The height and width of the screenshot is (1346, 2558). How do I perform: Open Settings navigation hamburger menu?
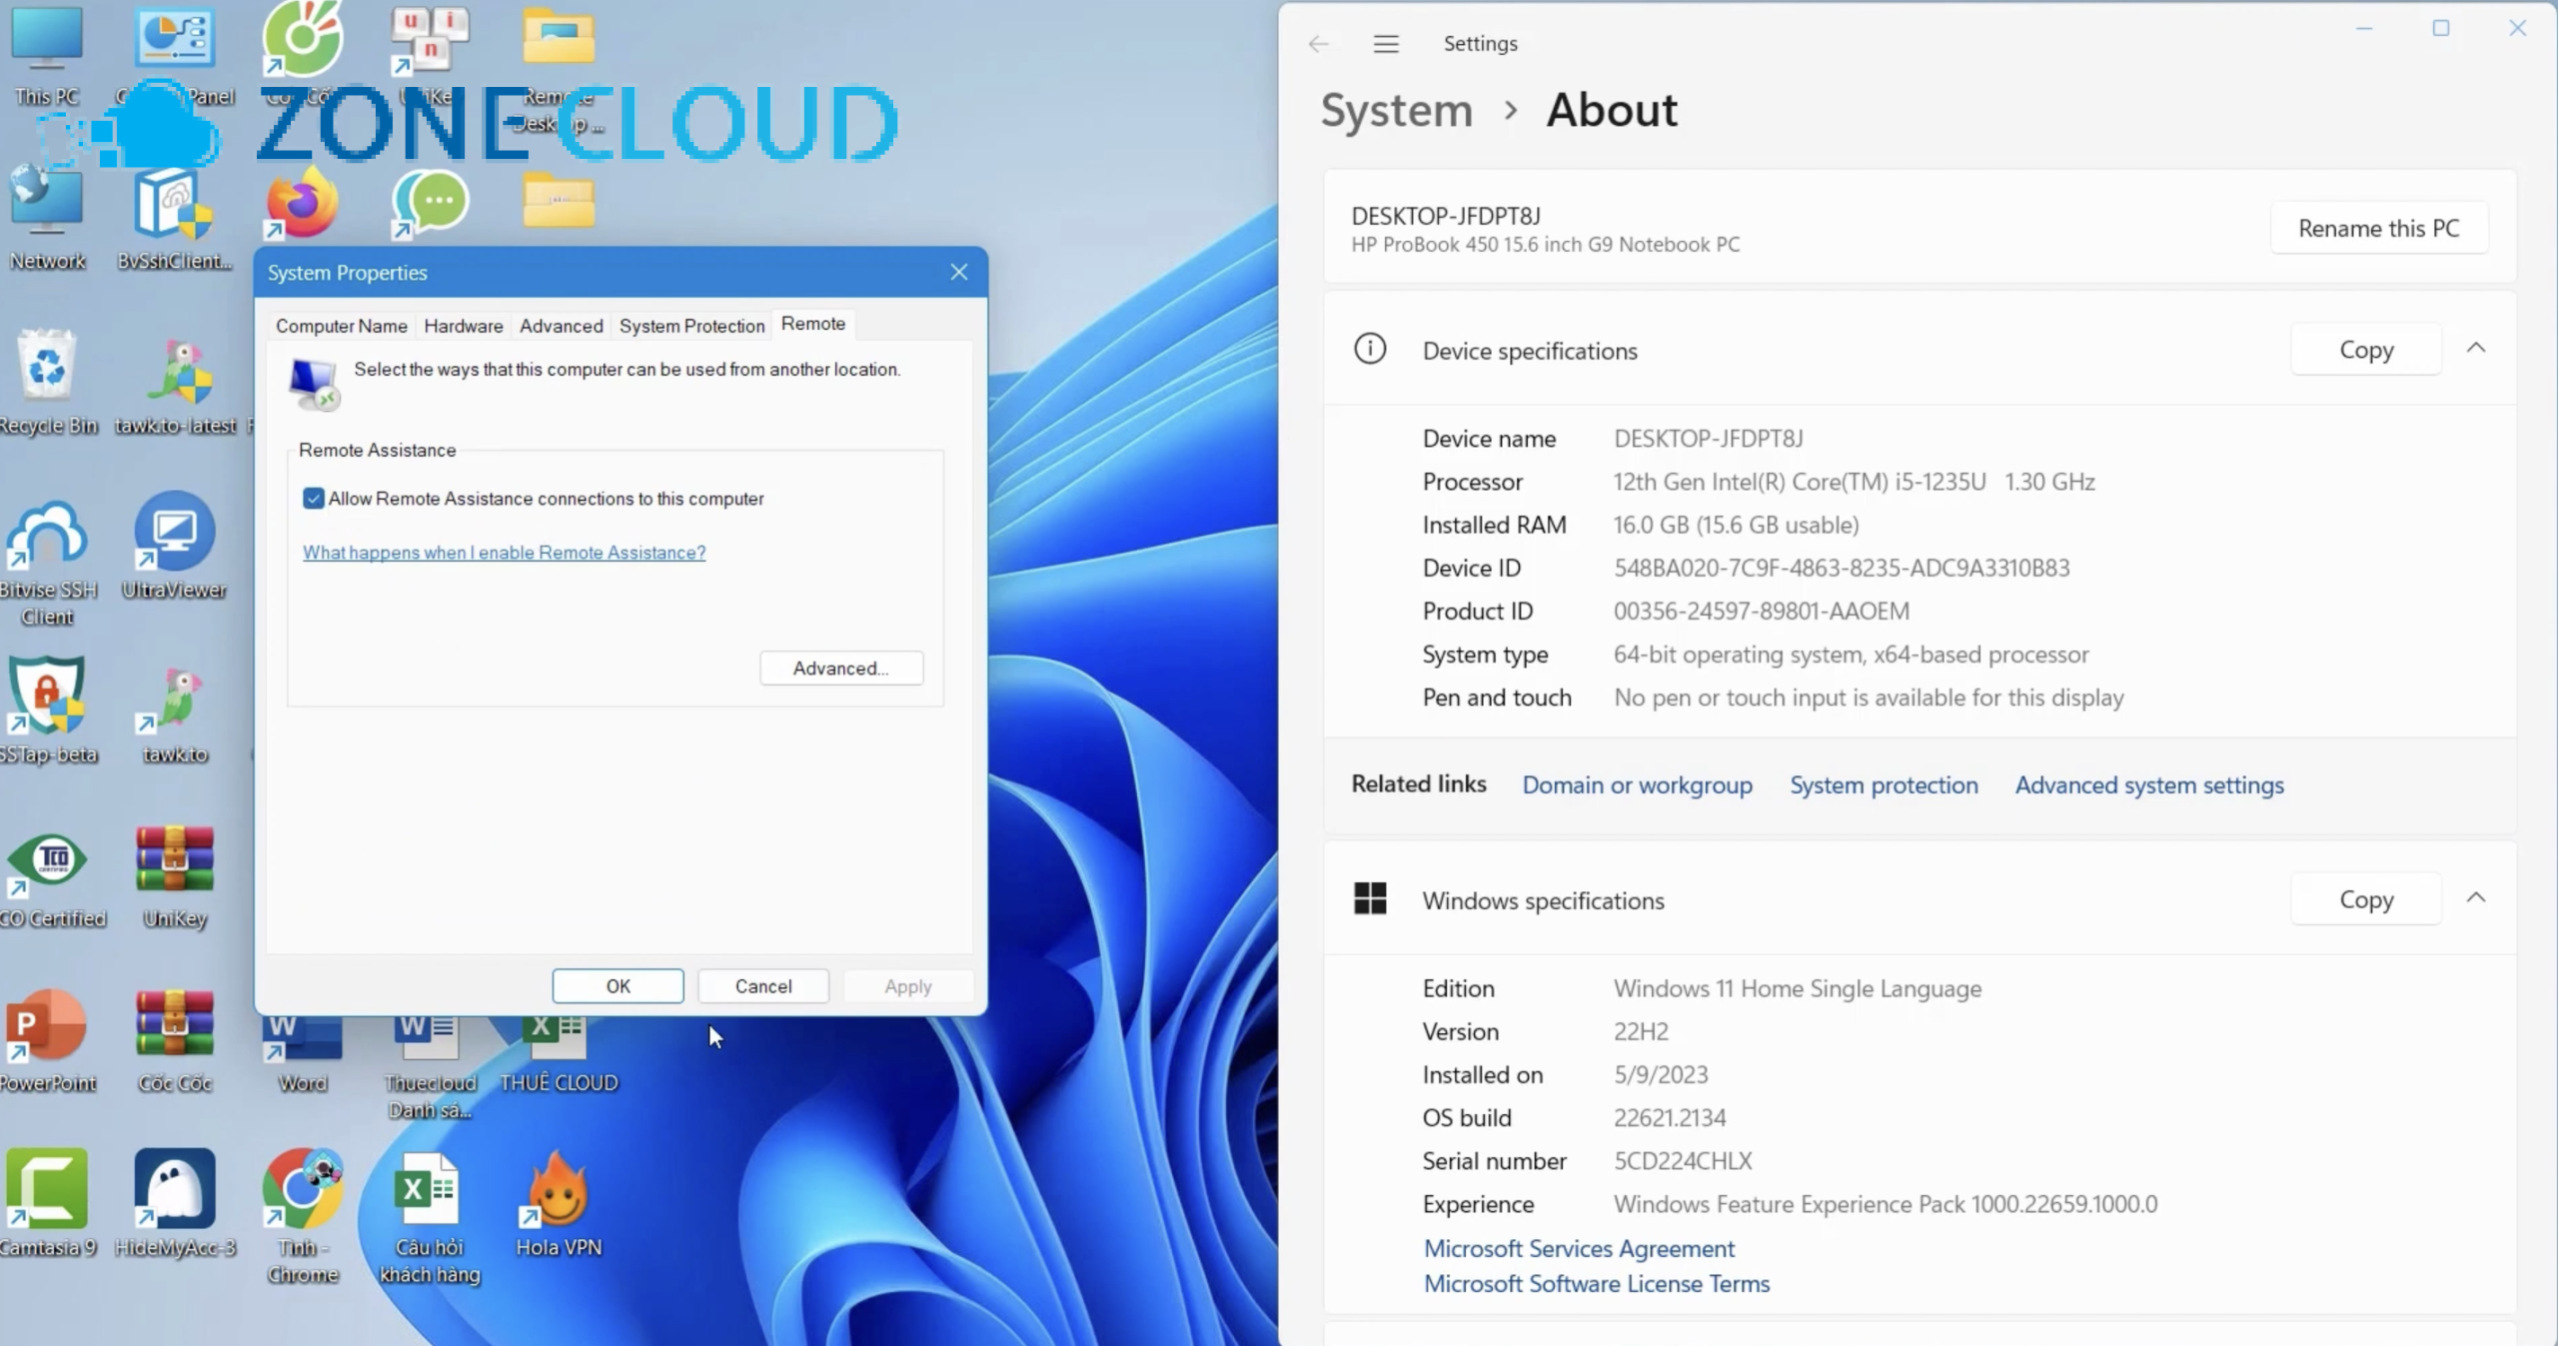click(1385, 44)
